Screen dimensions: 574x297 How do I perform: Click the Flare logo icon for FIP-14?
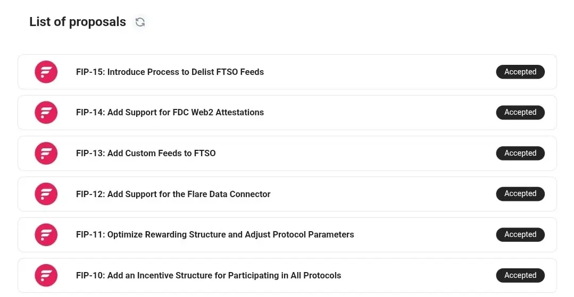[x=46, y=113]
